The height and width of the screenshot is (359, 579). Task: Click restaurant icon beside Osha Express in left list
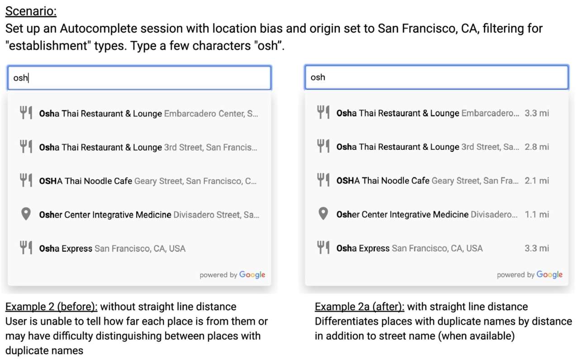[26, 248]
